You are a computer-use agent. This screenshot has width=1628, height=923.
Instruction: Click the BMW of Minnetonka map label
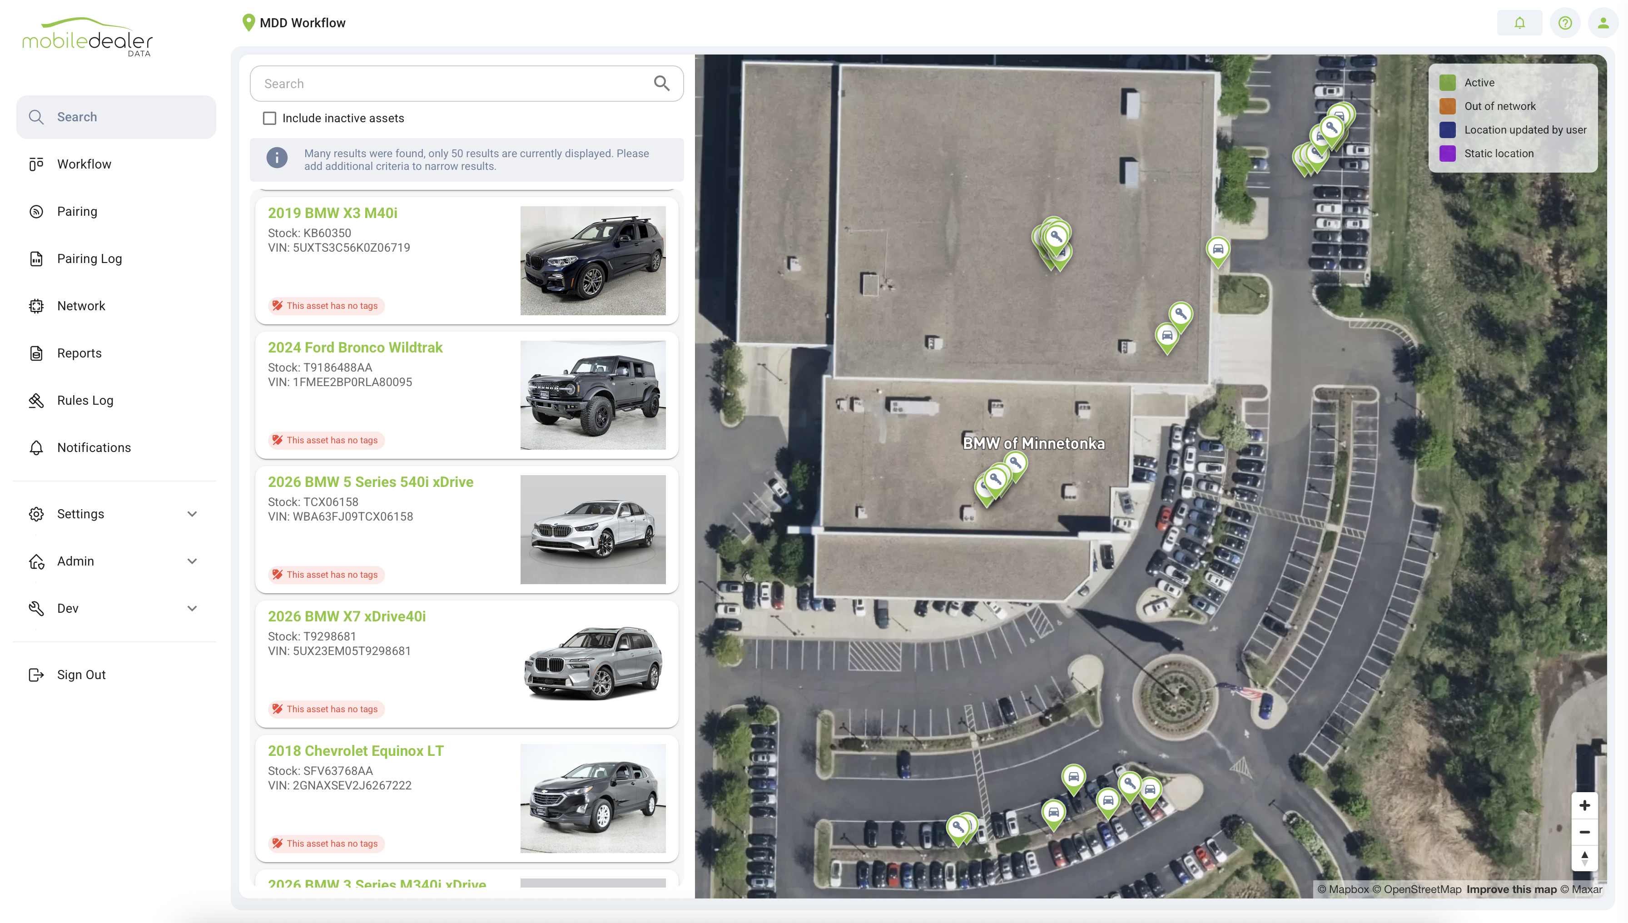[x=1033, y=443]
